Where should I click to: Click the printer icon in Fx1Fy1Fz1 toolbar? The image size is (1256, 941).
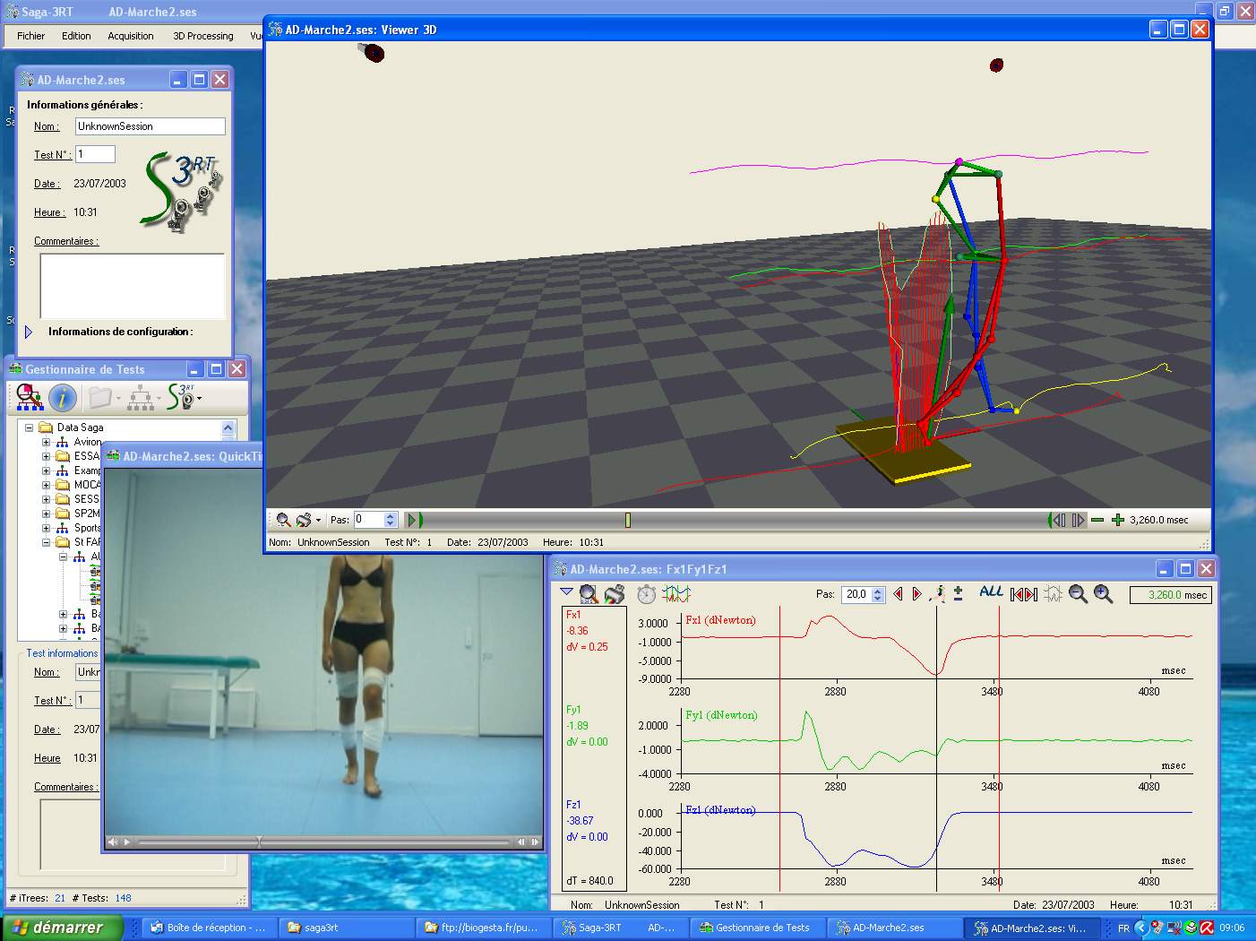615,593
